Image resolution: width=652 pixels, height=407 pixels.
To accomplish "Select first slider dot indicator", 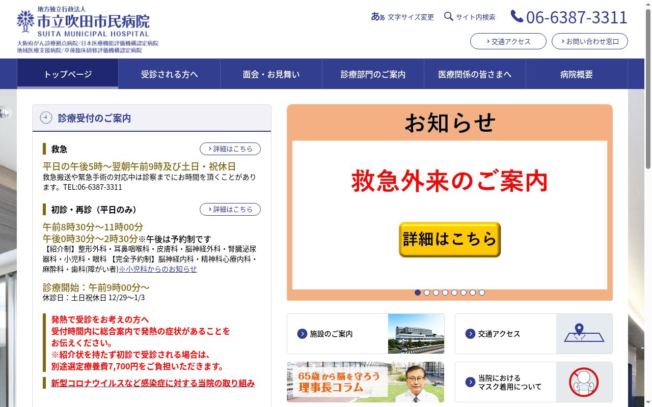I will [x=418, y=293].
